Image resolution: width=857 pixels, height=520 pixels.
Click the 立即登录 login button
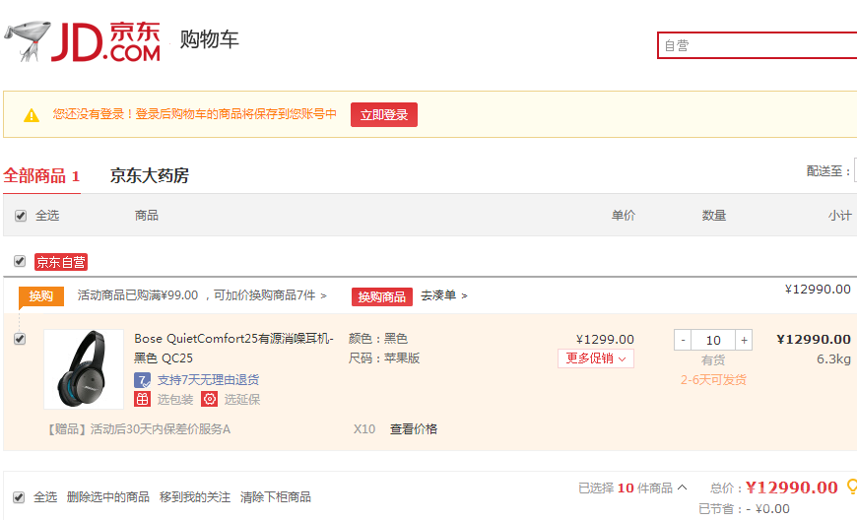pos(384,114)
